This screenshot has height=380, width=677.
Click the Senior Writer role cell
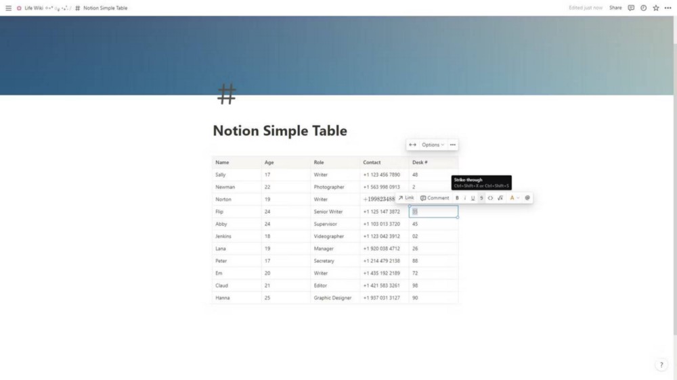[x=335, y=212]
